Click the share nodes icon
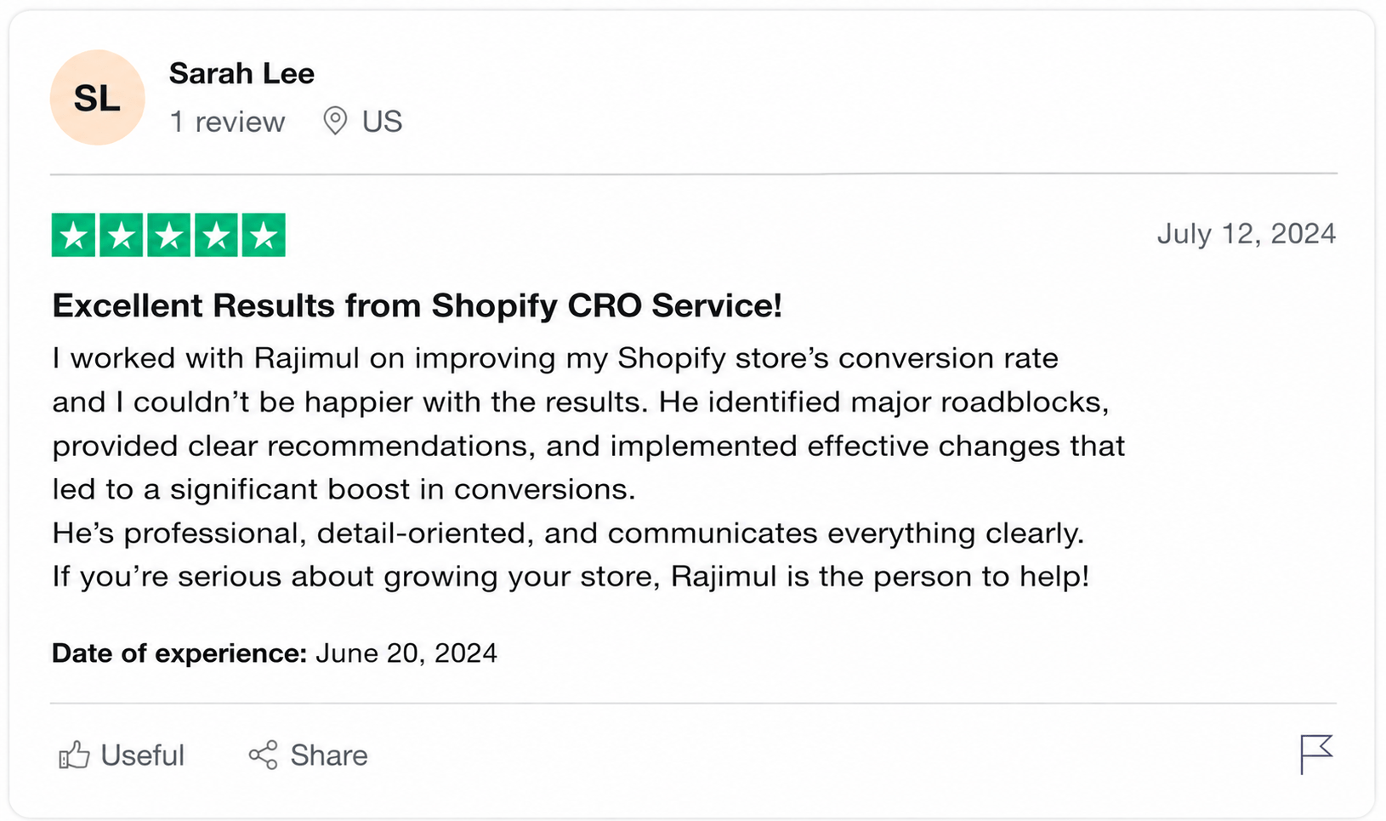The width and height of the screenshot is (1386, 821). click(264, 755)
